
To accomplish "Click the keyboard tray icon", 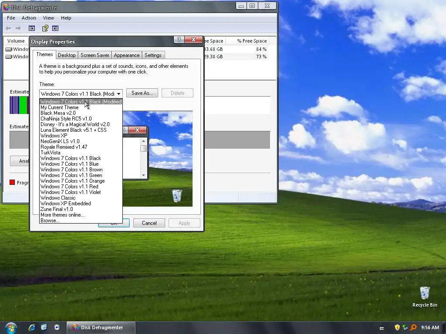I will pyautogui.click(x=382, y=328).
